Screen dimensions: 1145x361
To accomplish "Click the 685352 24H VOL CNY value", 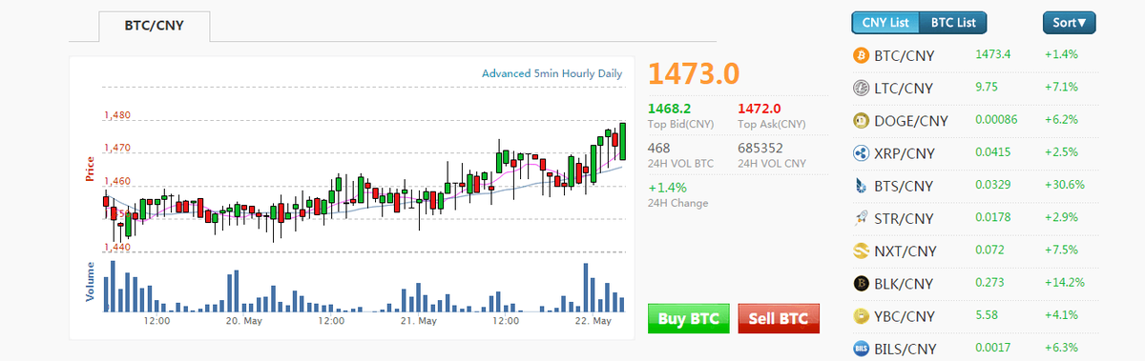I will [760, 148].
